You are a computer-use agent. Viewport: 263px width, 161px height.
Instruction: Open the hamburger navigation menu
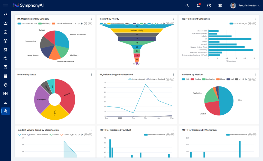5,5
